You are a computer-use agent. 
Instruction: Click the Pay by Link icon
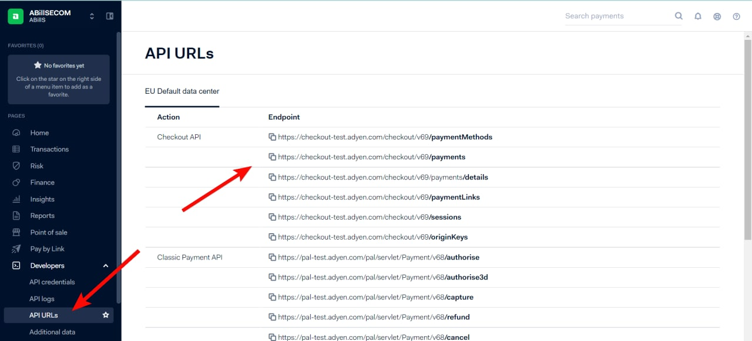pos(16,249)
